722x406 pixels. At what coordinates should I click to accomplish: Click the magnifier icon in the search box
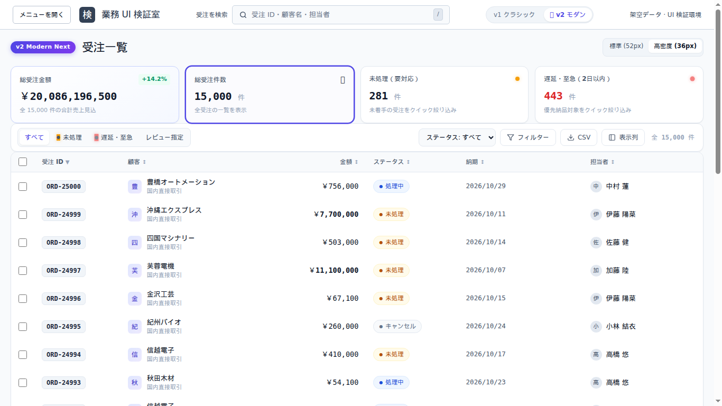(243, 15)
